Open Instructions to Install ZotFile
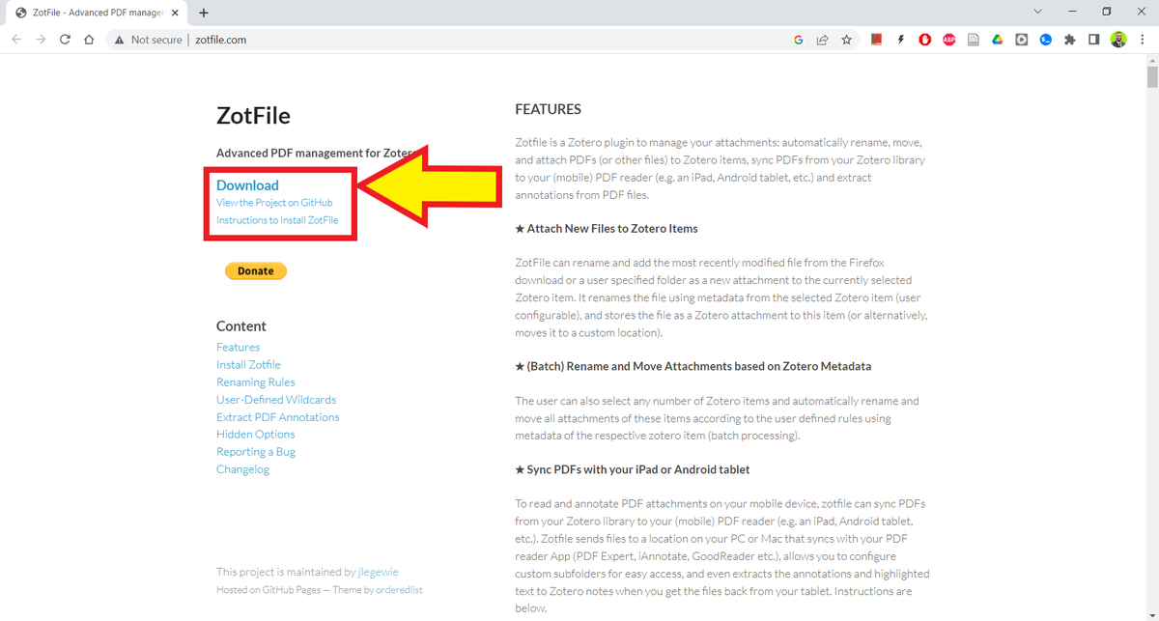This screenshot has width=1159, height=621. [278, 219]
